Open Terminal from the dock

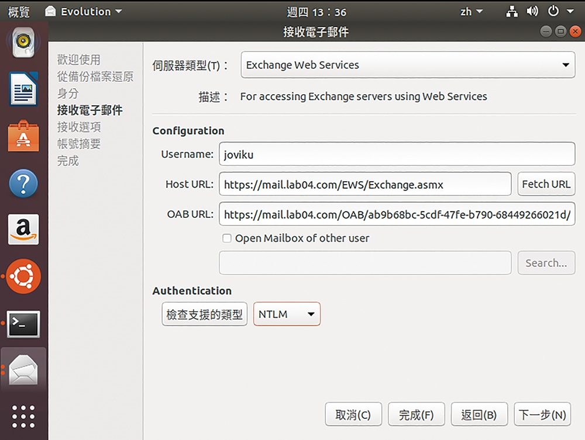(23, 323)
